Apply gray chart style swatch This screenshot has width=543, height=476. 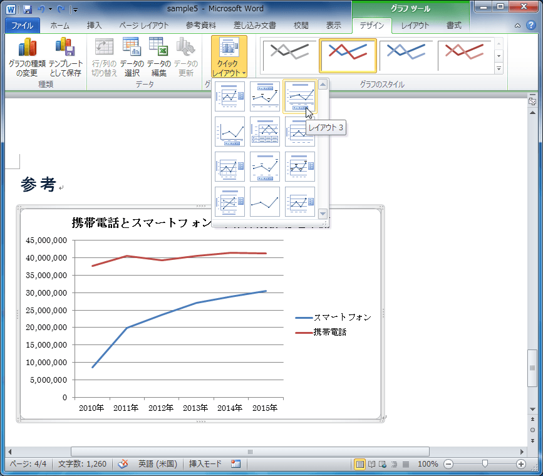289,56
